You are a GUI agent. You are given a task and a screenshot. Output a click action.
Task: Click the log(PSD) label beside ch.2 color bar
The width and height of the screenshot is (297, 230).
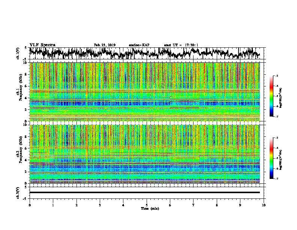[281, 160]
